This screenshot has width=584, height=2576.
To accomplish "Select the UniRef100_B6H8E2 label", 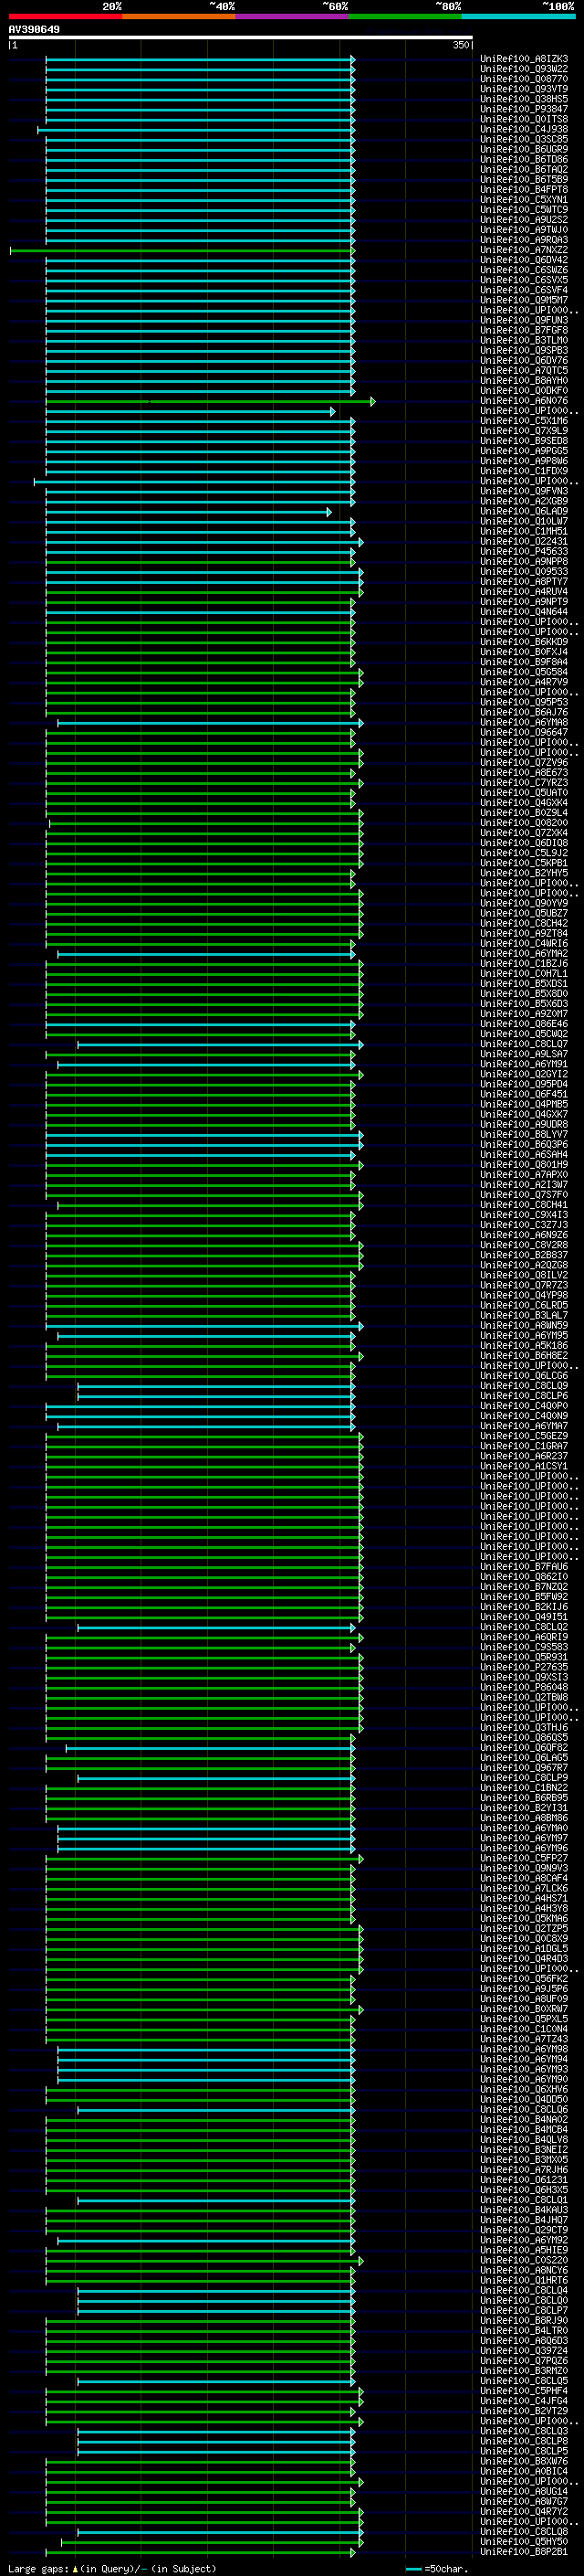I will click(524, 1356).
